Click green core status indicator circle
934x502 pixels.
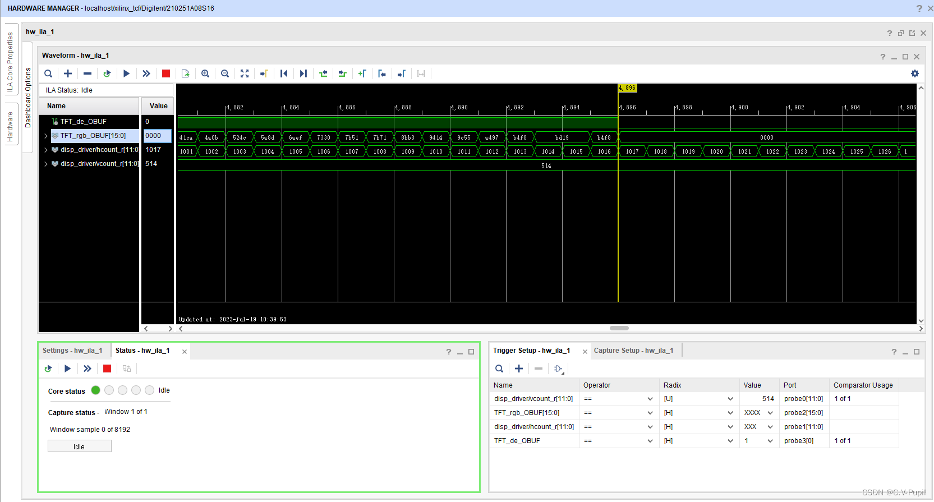(x=95, y=390)
